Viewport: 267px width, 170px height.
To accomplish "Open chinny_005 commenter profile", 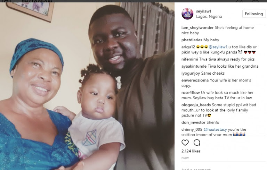I will click(192, 129).
